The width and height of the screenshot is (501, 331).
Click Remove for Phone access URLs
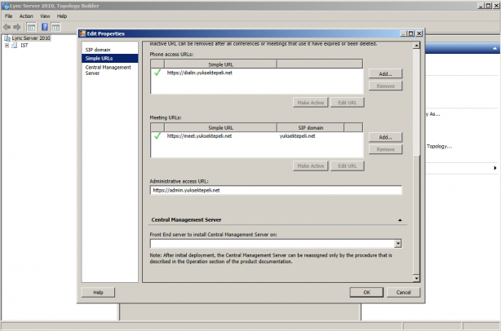tap(385, 86)
